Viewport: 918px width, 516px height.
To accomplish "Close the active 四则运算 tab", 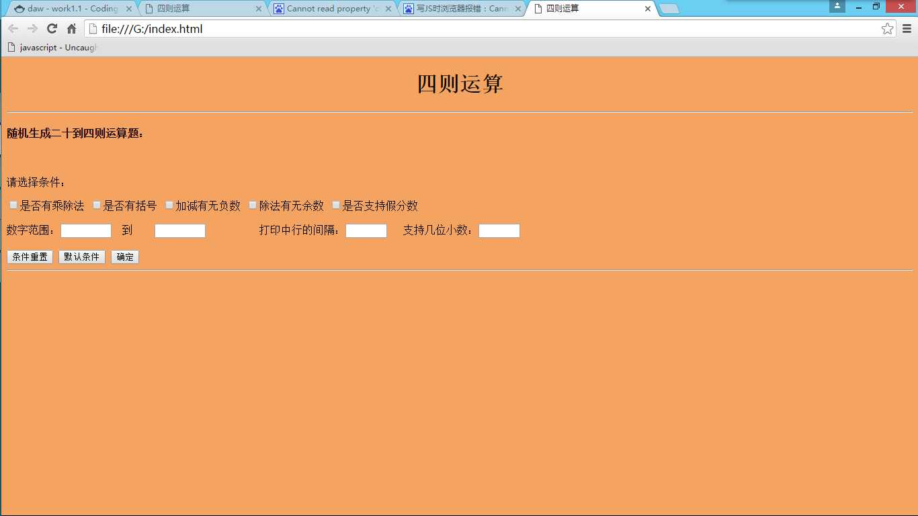I will tap(648, 9).
